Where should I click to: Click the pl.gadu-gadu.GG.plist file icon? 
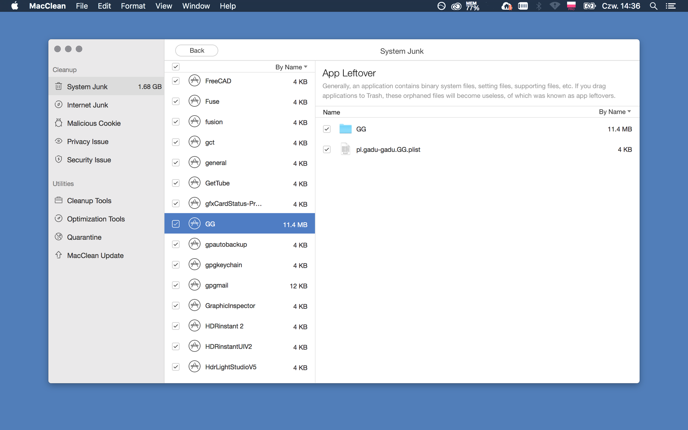point(345,149)
